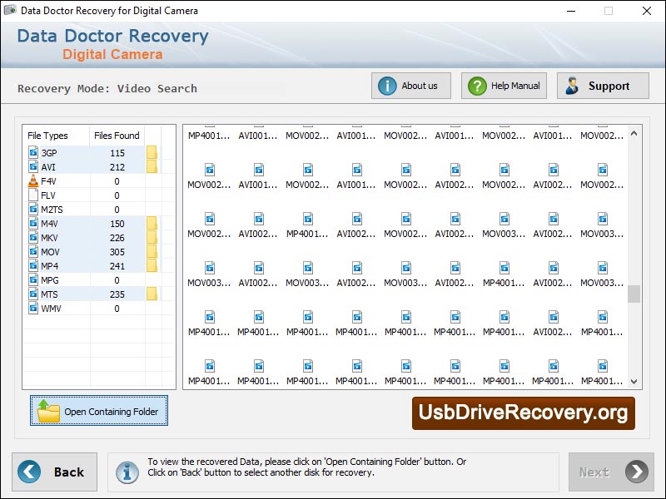Click the Back button
The height and width of the screenshot is (499, 666).
54,472
